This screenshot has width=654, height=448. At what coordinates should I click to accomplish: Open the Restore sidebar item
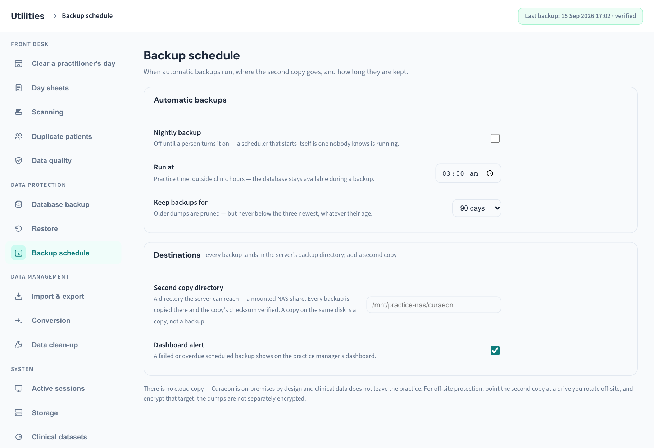click(x=64, y=229)
